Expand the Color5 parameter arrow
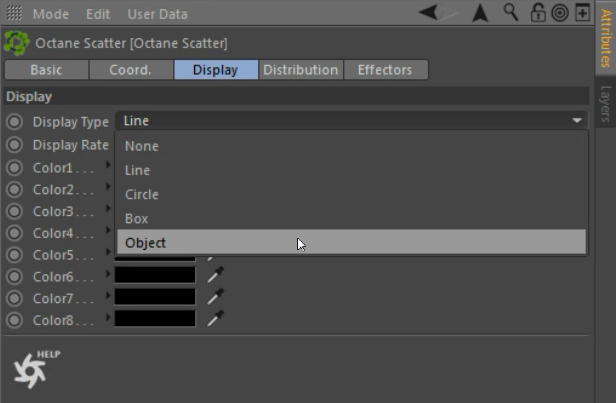Screen dimensions: 616x403 [108, 252]
